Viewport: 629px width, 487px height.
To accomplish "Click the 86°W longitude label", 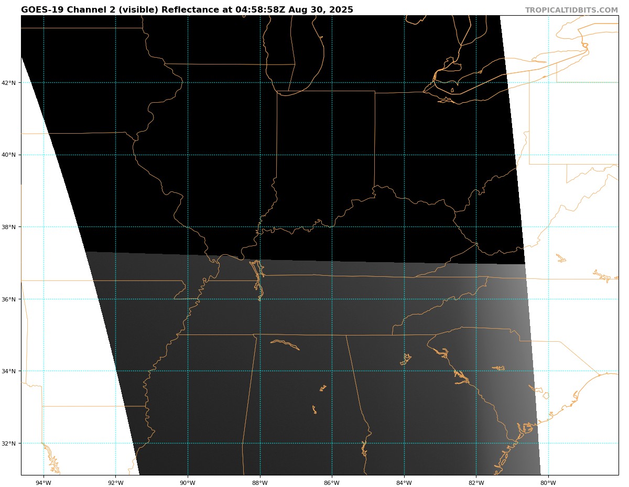I will point(332,483).
